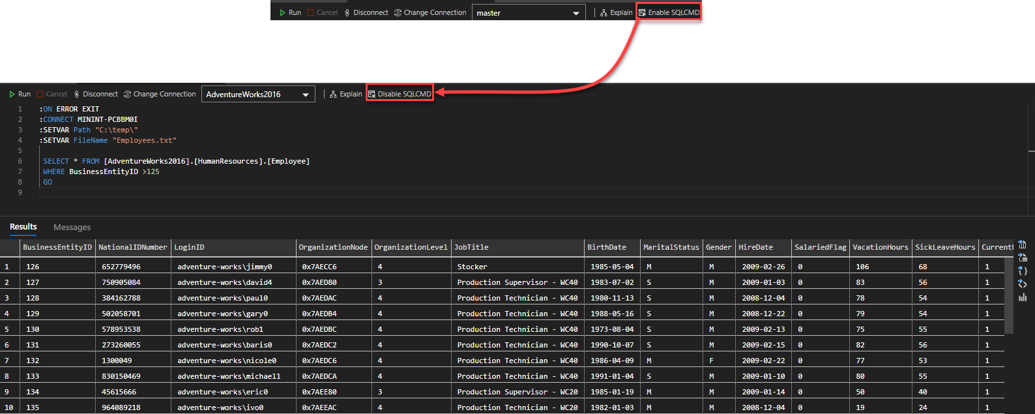Click Explain in the master connection toolbar
This screenshot has width=1035, height=414.
click(617, 12)
